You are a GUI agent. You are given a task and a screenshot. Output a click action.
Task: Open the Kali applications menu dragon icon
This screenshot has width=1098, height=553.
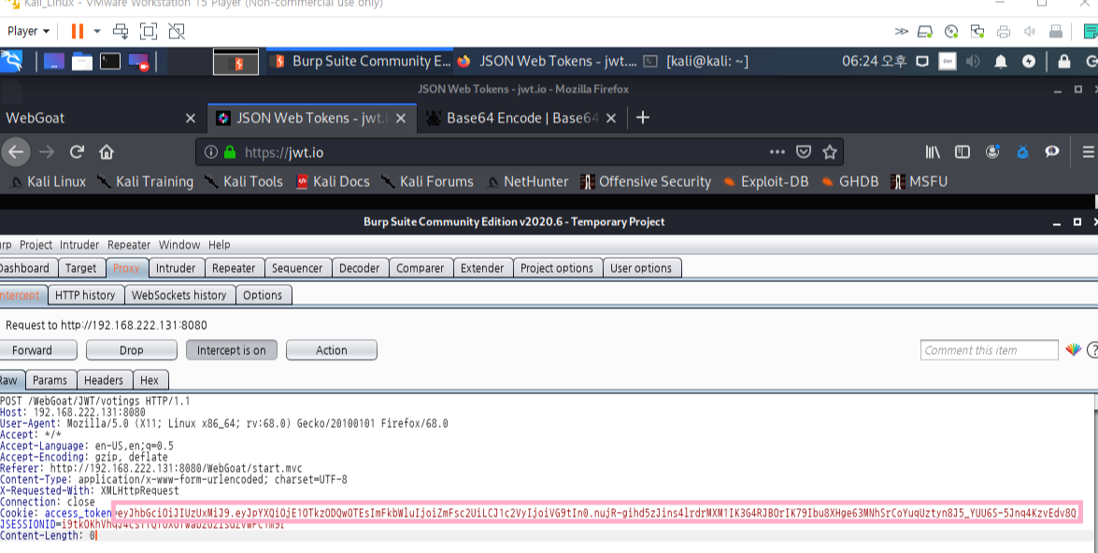[12, 62]
